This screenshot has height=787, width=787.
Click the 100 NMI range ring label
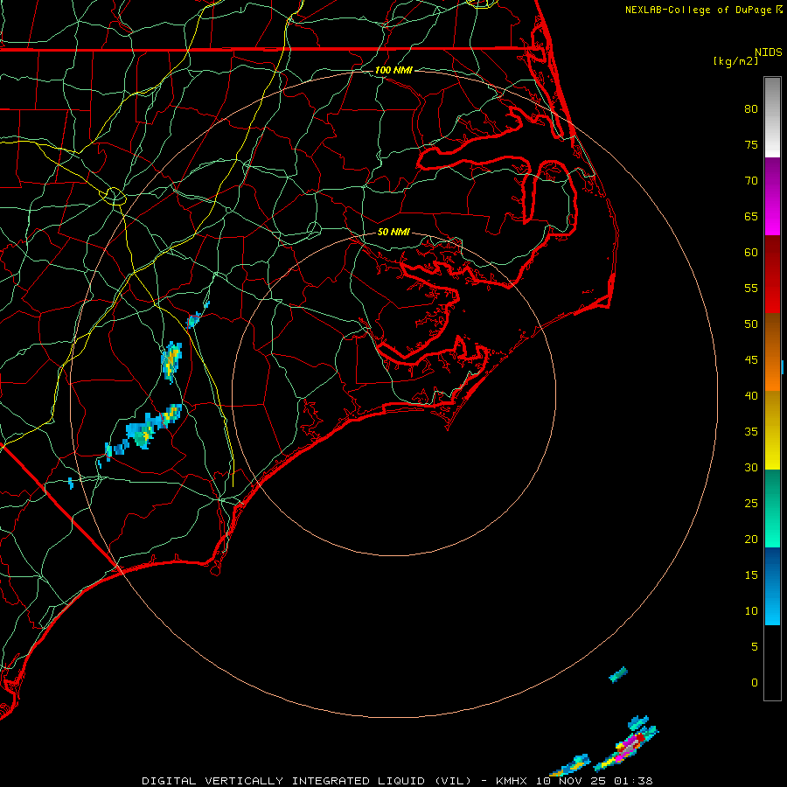point(393,70)
